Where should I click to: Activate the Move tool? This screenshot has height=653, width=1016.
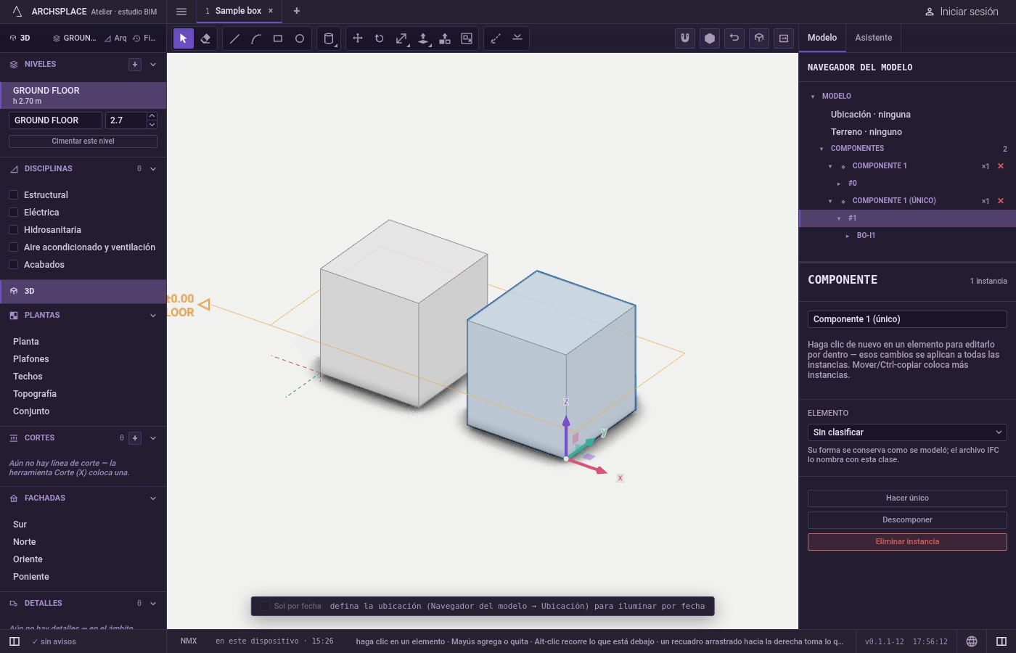pyautogui.click(x=358, y=38)
